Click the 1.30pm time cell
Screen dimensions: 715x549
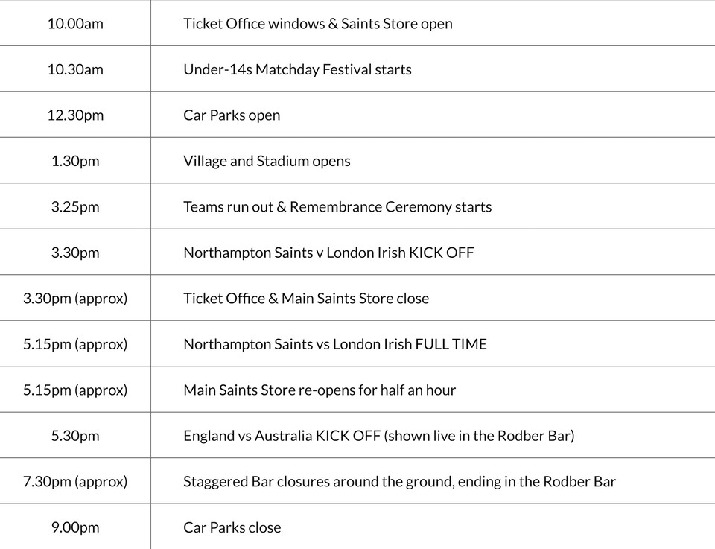(x=75, y=161)
